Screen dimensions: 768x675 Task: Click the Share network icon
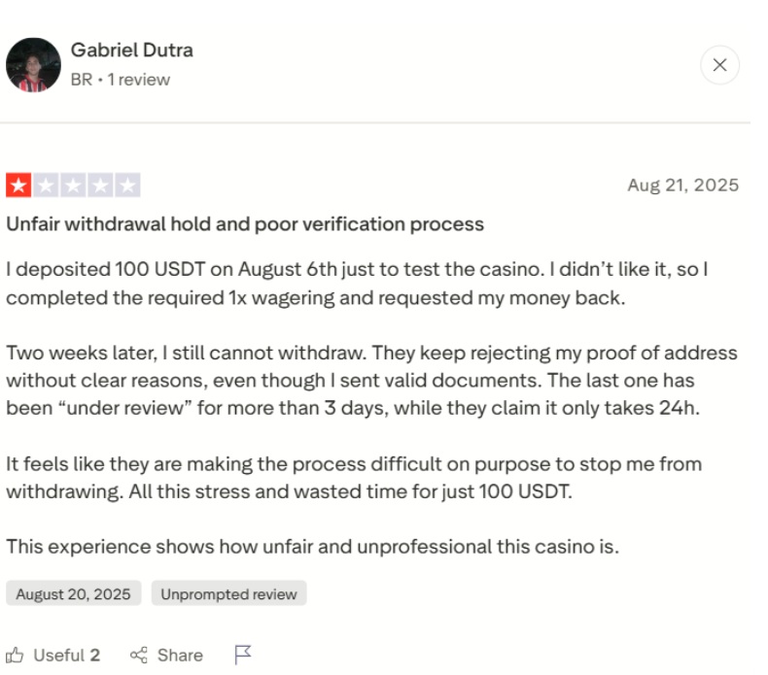(138, 656)
